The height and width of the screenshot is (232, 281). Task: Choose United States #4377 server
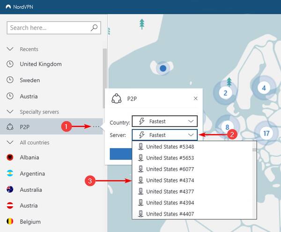[192, 192]
